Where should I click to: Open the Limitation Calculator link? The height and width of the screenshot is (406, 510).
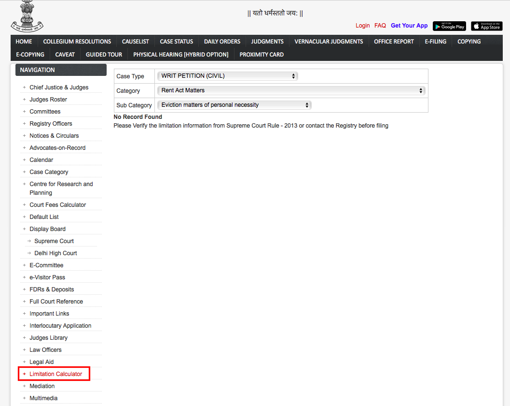click(55, 374)
